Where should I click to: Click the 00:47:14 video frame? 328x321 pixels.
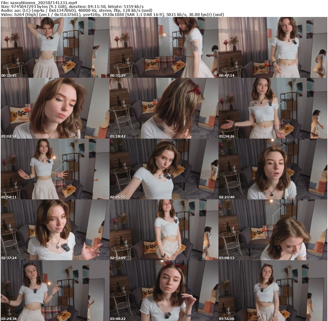[273, 47]
